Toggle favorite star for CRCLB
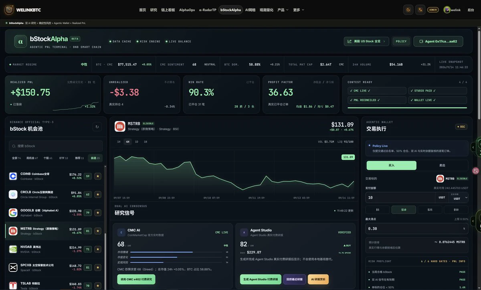The height and width of the screenshot is (290, 481). [98, 194]
